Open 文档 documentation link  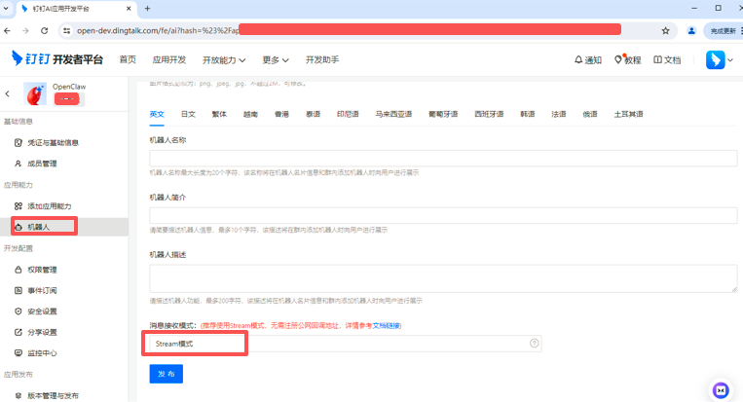tap(667, 60)
